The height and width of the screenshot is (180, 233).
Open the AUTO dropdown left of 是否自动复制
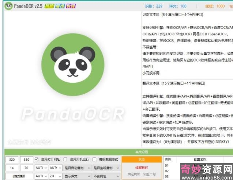[x=56, y=168]
